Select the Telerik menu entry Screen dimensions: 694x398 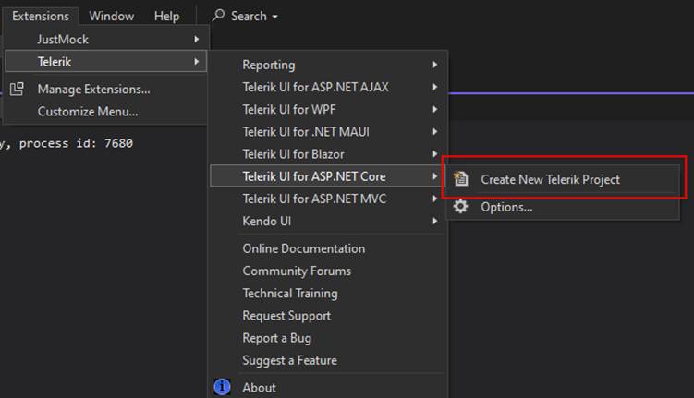pos(106,62)
